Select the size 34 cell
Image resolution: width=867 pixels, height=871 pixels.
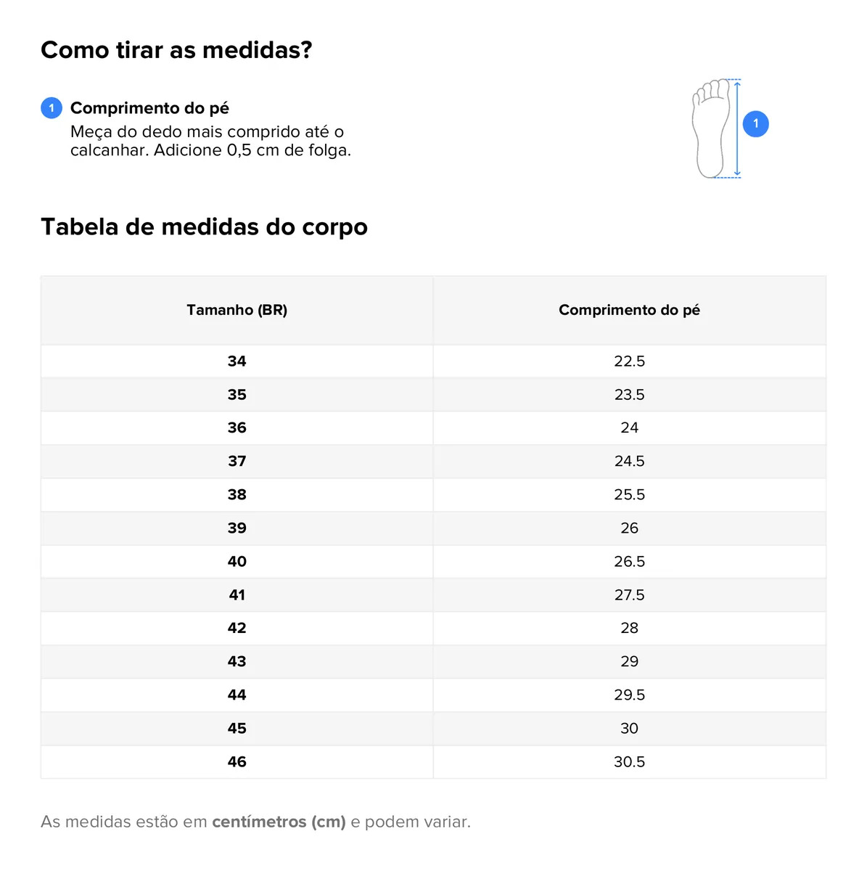pyautogui.click(x=237, y=361)
